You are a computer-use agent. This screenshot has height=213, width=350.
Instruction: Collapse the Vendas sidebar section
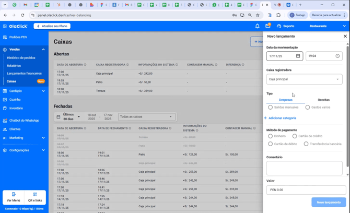[x=43, y=50]
